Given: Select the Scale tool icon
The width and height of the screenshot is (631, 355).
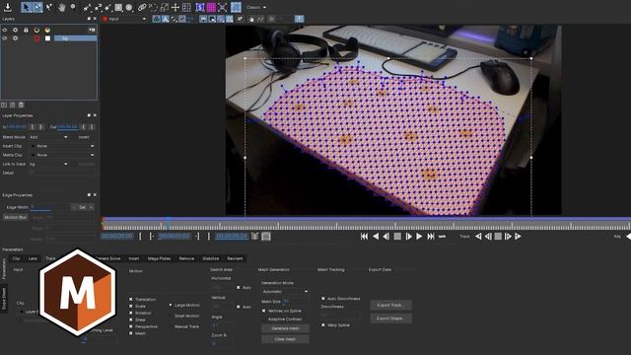Looking at the screenshot, I should [165, 7].
